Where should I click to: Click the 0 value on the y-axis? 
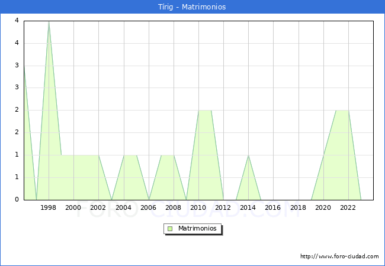[17, 199]
